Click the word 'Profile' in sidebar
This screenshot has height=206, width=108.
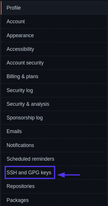pyautogui.click(x=14, y=8)
